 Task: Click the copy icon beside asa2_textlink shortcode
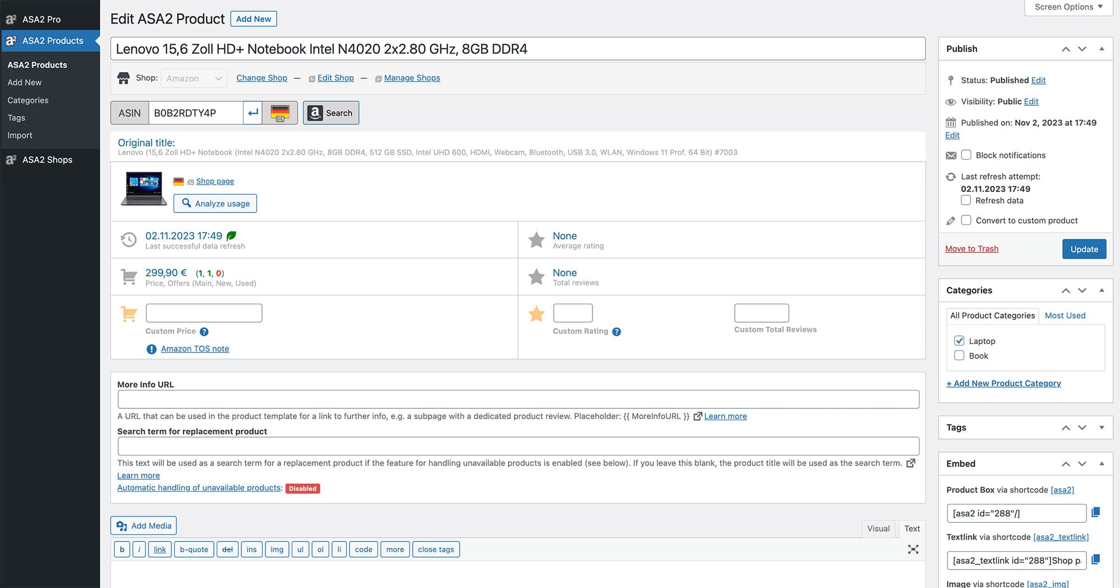[x=1096, y=559]
